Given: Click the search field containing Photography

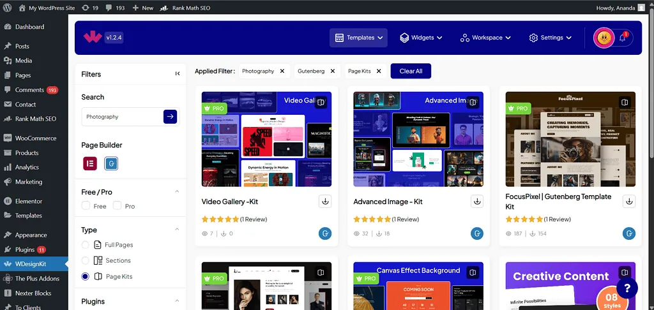Looking at the screenshot, I should [121, 117].
